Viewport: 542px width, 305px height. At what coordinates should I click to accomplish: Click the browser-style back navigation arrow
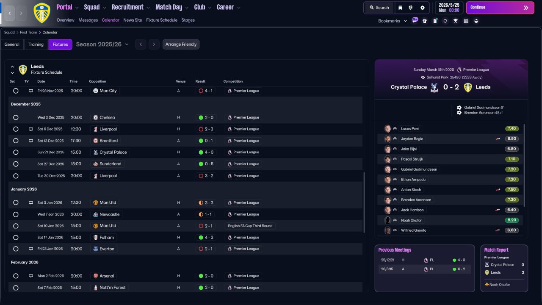[x=9, y=13]
